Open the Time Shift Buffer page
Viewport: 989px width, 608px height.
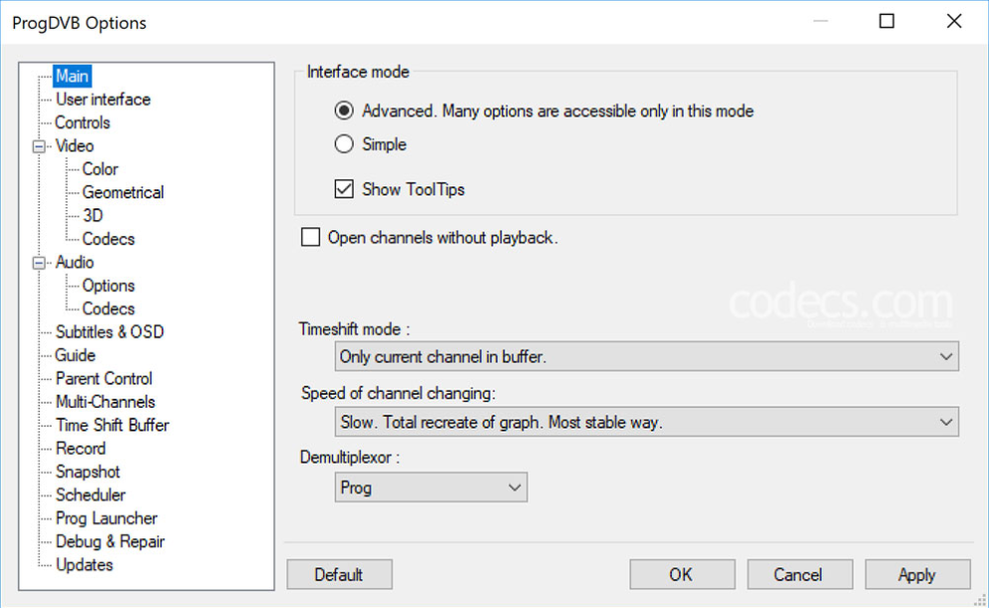coord(112,425)
